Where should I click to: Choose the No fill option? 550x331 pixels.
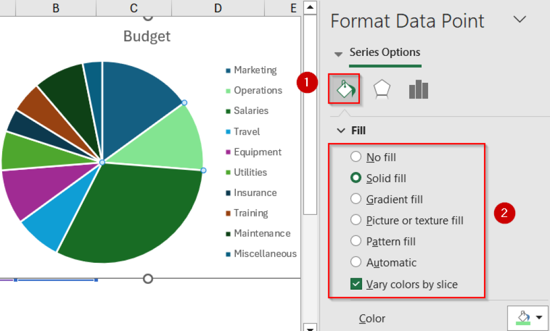[355, 157]
